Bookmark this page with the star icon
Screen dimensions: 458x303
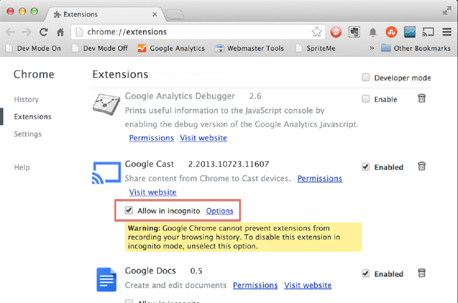317,32
